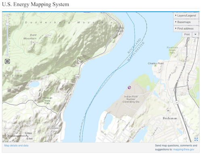Click the Route 202 highway shield
202x154 pixels.
tap(77, 77)
